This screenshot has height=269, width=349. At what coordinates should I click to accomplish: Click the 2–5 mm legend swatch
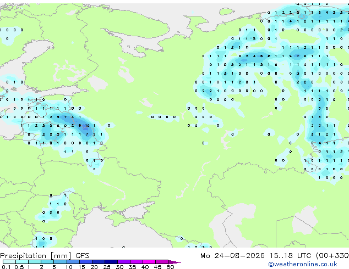47,262
